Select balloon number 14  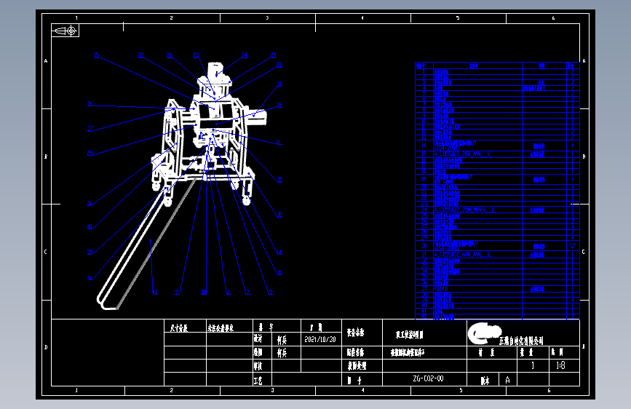pos(279,253)
